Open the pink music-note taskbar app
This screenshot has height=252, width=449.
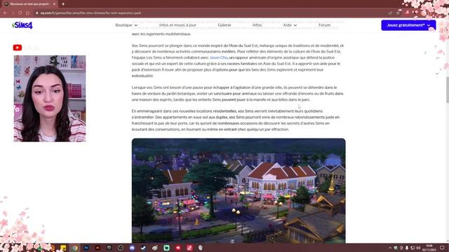[x=189, y=248]
